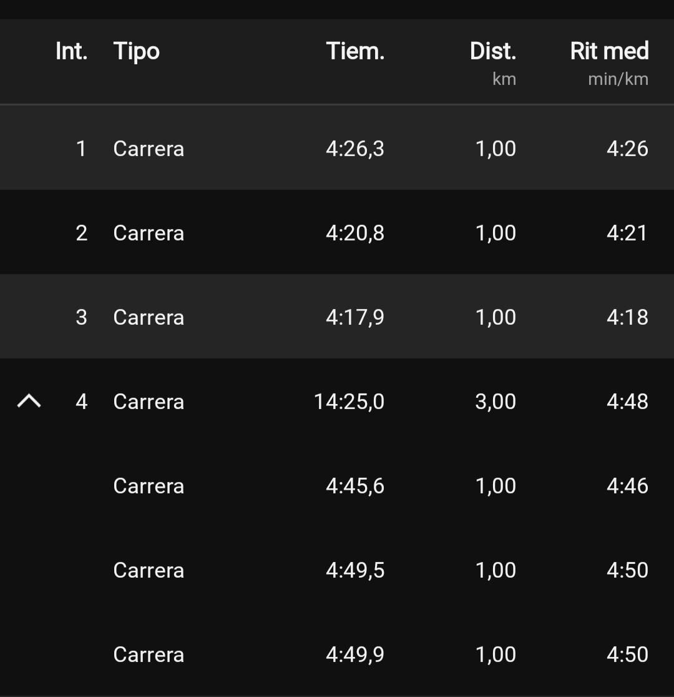Viewport: 674px width, 697px height.
Task: Tap the Rit med column header
Action: (x=609, y=51)
